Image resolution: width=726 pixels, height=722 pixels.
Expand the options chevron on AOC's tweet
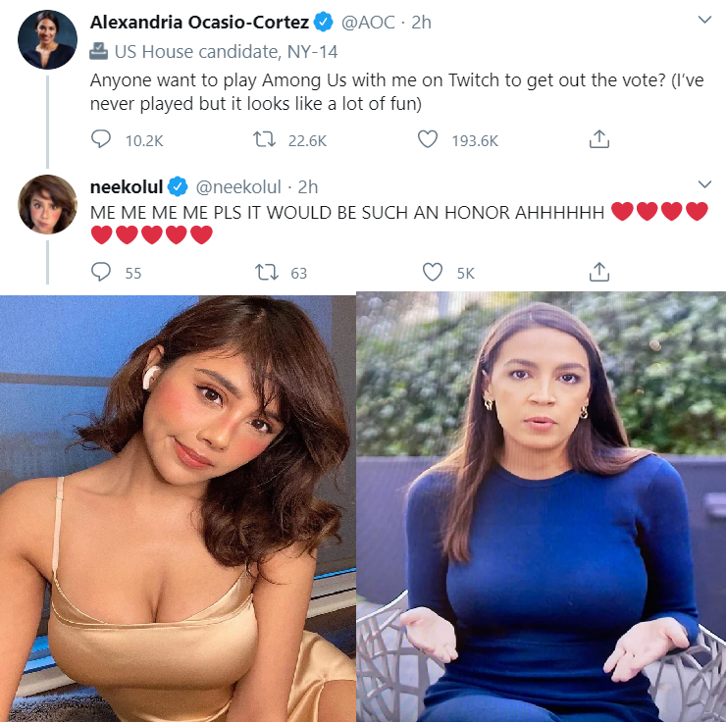[704, 20]
